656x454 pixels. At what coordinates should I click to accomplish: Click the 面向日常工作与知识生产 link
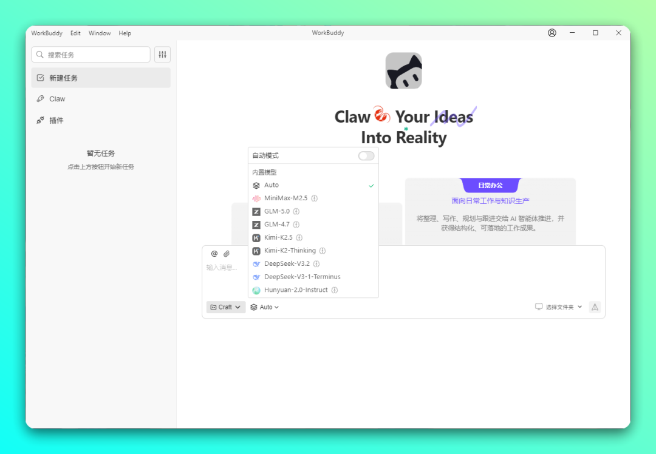pos(490,200)
